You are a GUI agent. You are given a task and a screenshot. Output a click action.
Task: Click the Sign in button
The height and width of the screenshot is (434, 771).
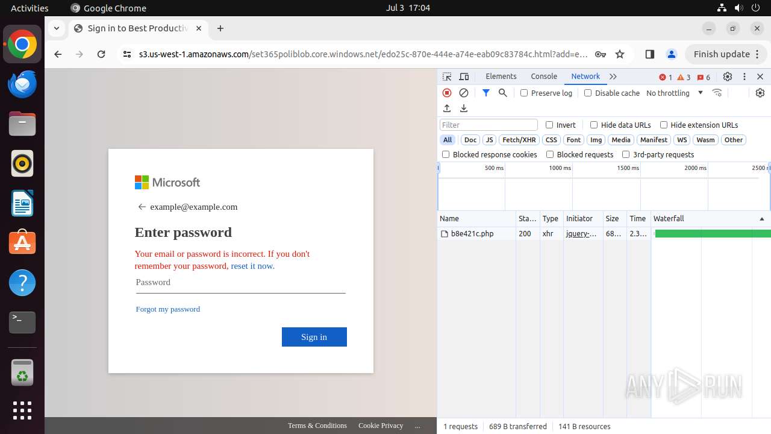(x=314, y=337)
